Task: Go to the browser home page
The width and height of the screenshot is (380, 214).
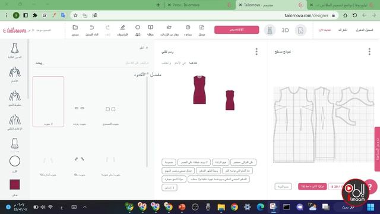Action: click(x=345, y=15)
